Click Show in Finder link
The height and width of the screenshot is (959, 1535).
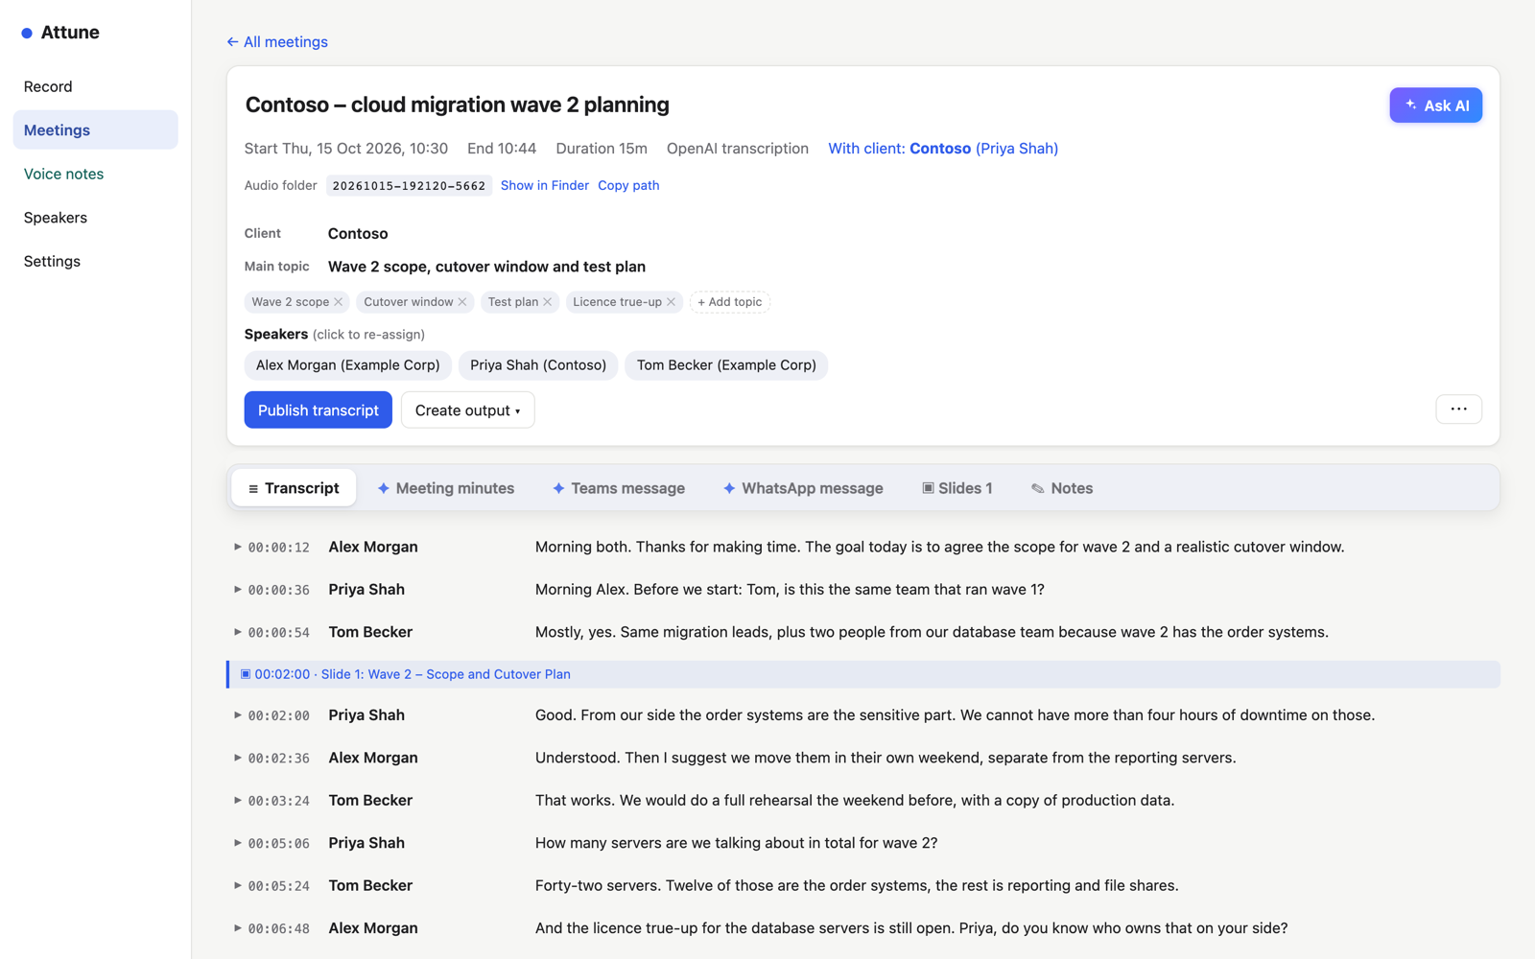[x=545, y=185]
